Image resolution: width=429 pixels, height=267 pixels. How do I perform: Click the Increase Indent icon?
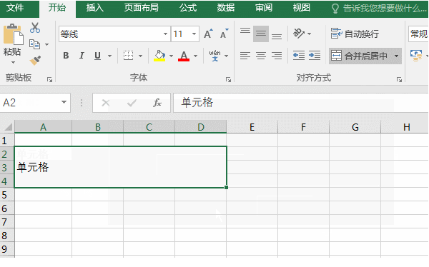point(315,56)
